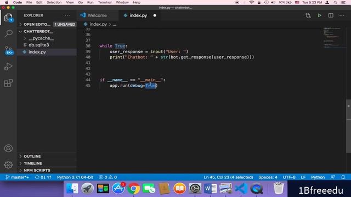This screenshot has width=351, height=197.
Task: Select index.py in the file tree
Action: (37, 52)
